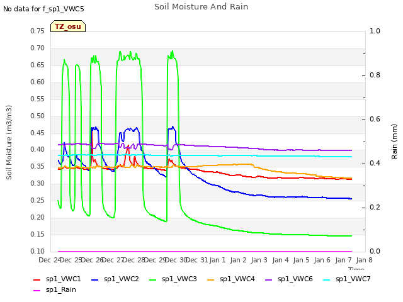
Task: Click the chart title Soil Moisture And Rain
Action: [x=201, y=7]
